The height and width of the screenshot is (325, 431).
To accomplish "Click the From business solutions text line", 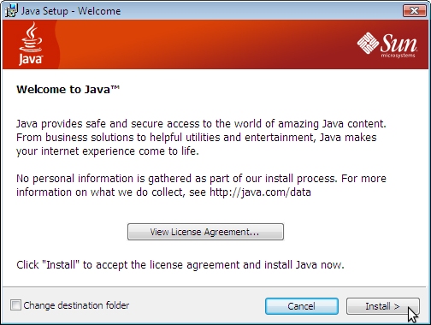I will [196, 138].
